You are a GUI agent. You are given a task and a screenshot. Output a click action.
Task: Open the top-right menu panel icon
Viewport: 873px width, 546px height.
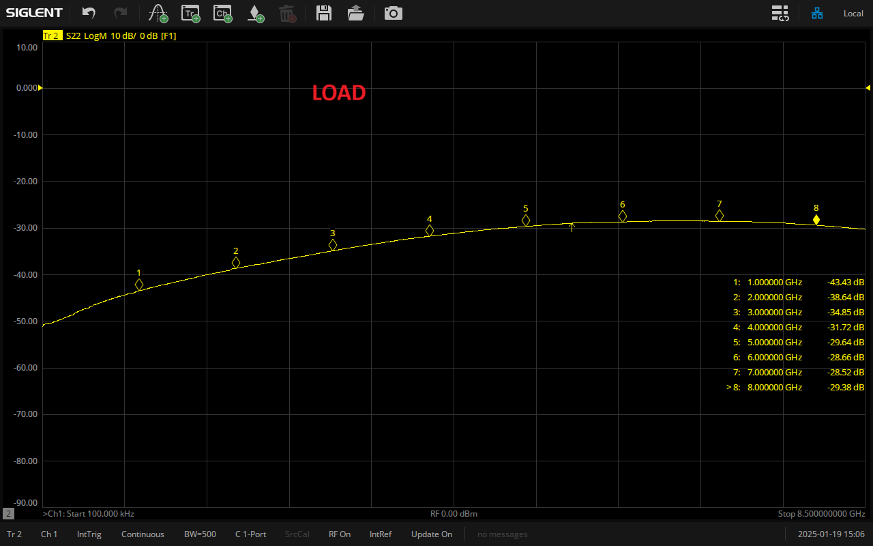pos(780,13)
